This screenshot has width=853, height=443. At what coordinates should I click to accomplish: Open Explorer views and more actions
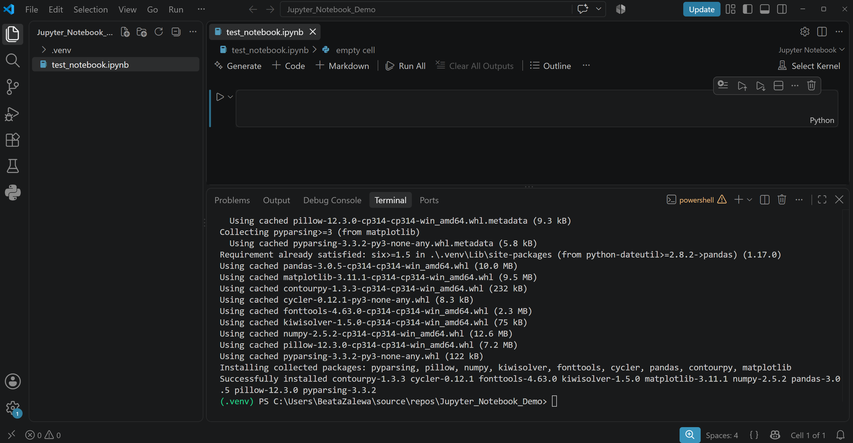(193, 32)
